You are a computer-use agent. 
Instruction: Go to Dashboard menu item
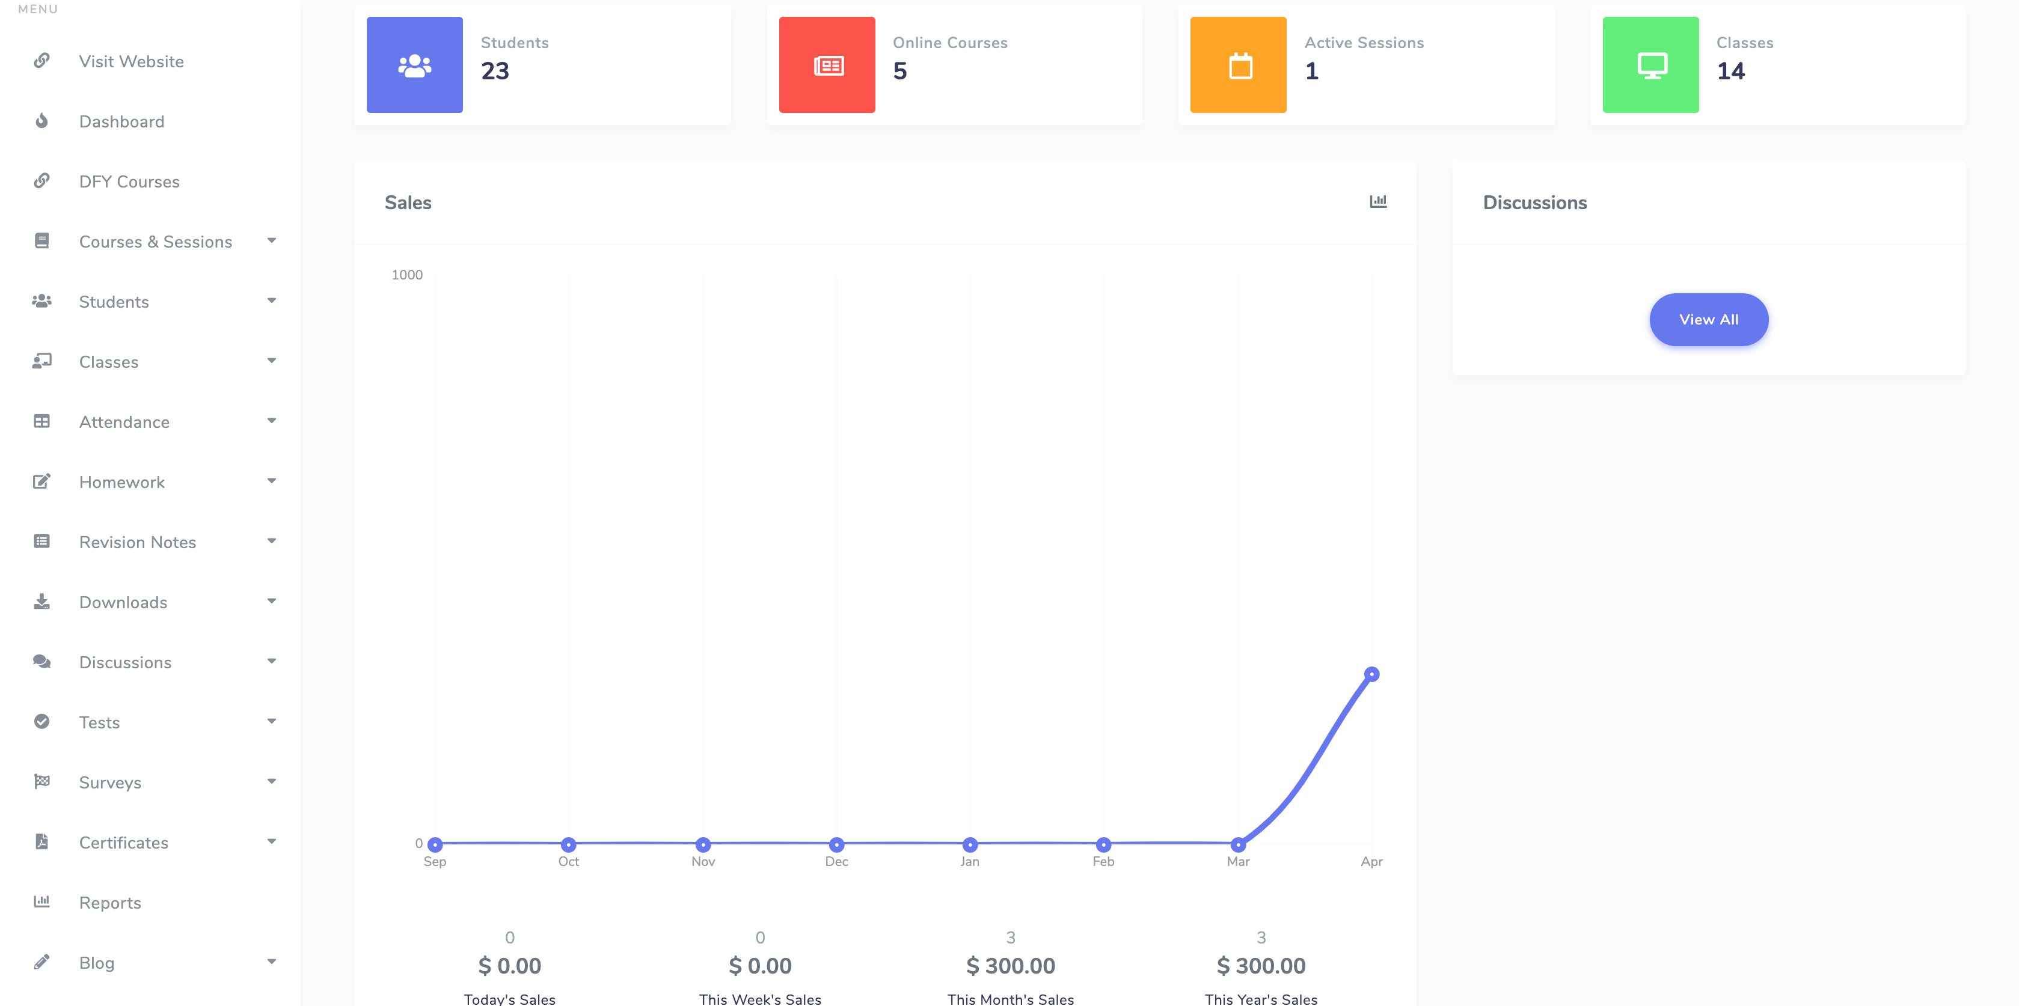point(121,121)
